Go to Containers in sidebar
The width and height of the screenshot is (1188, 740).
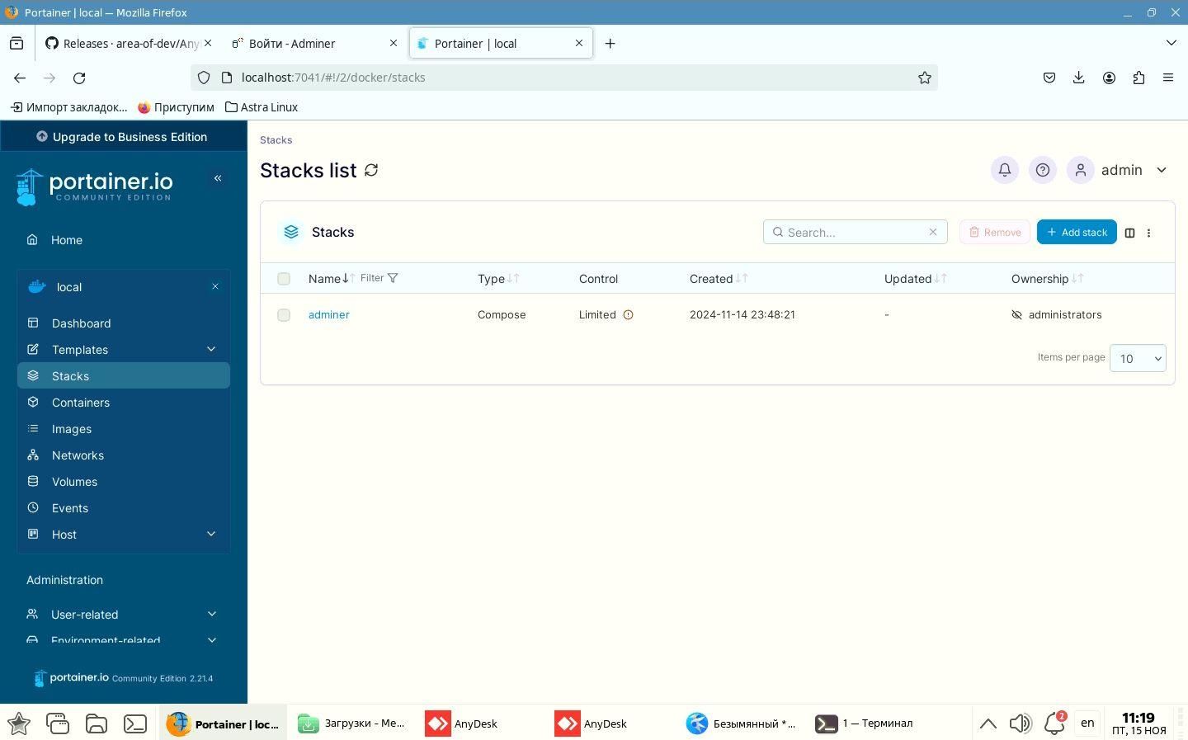pos(81,403)
